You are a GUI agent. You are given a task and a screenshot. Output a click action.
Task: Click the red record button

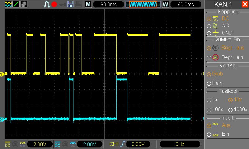point(54,4)
